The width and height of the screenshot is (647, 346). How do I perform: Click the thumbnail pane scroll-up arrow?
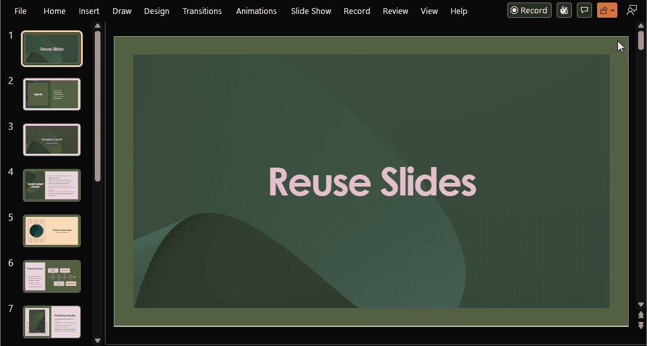click(98, 25)
